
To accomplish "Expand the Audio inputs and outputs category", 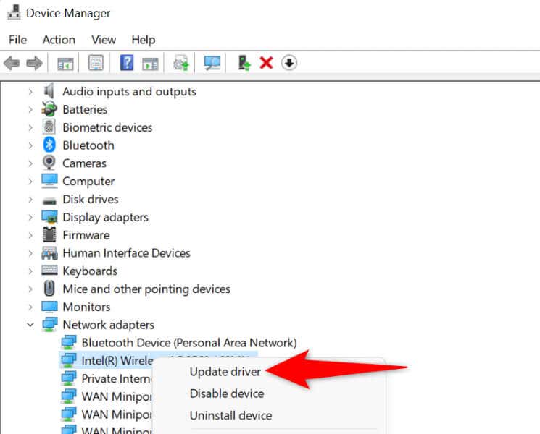I will [30, 92].
